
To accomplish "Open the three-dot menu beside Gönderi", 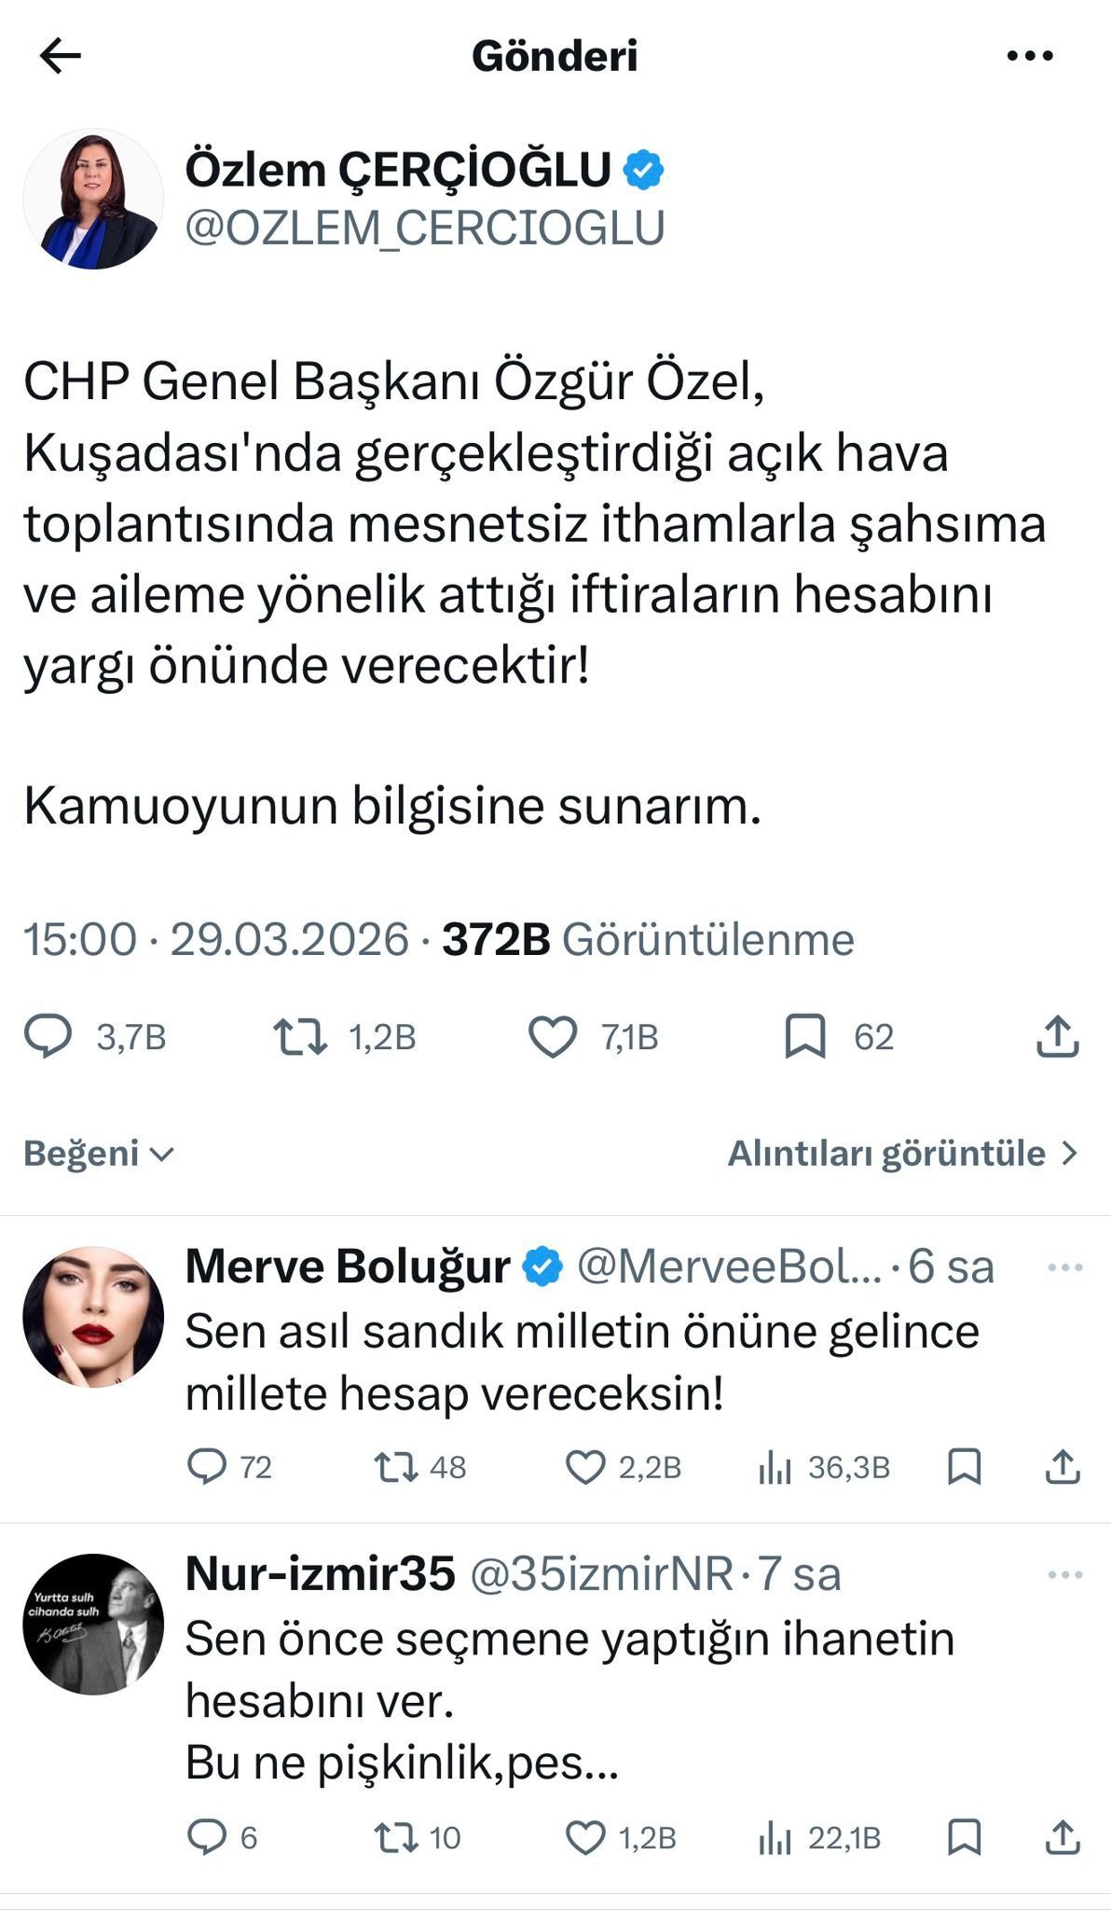I will pyautogui.click(x=1030, y=56).
